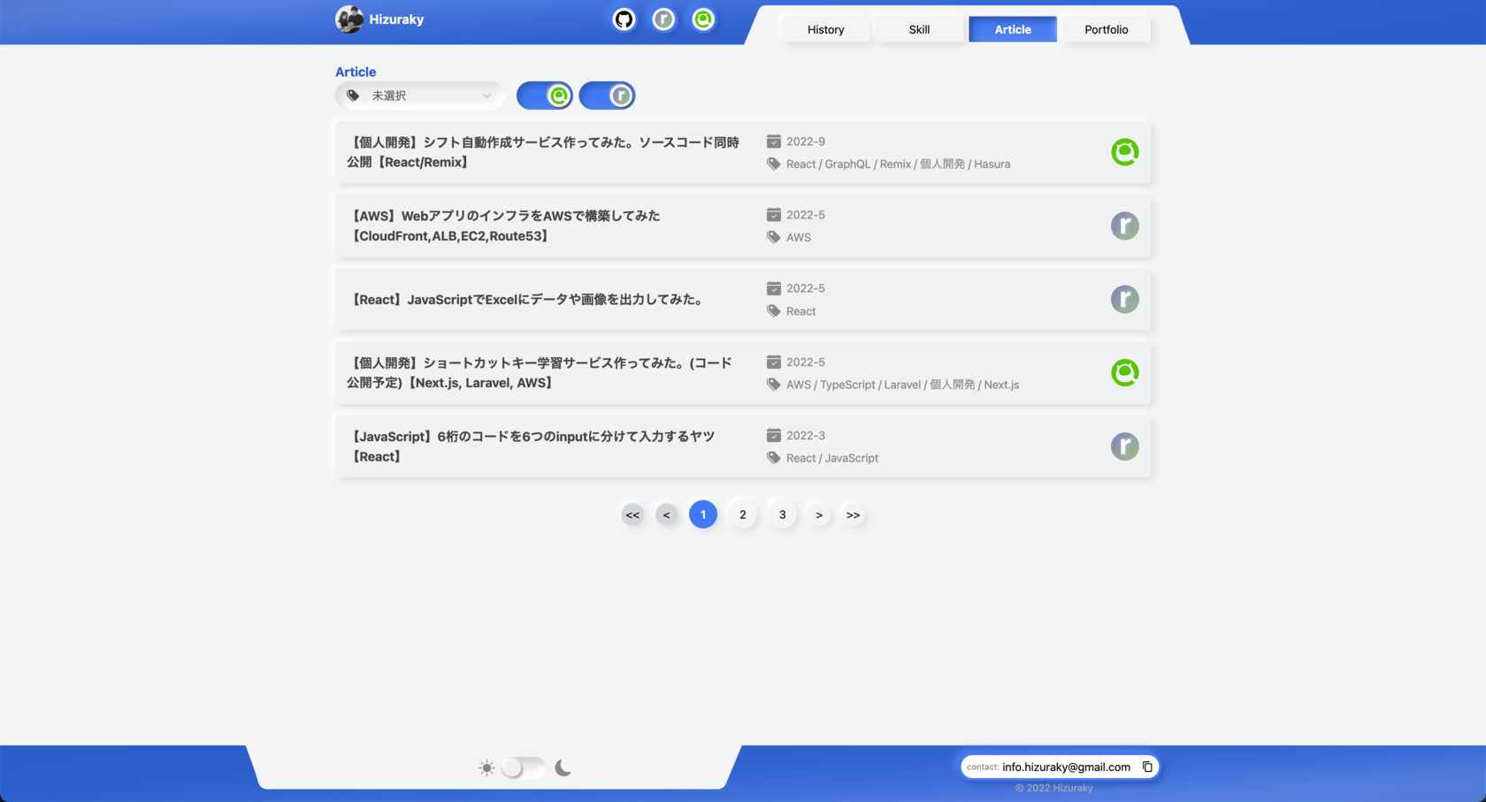Screen dimensions: 1486x802
Task: Click the blue 'Article' section heading
Action: (356, 72)
